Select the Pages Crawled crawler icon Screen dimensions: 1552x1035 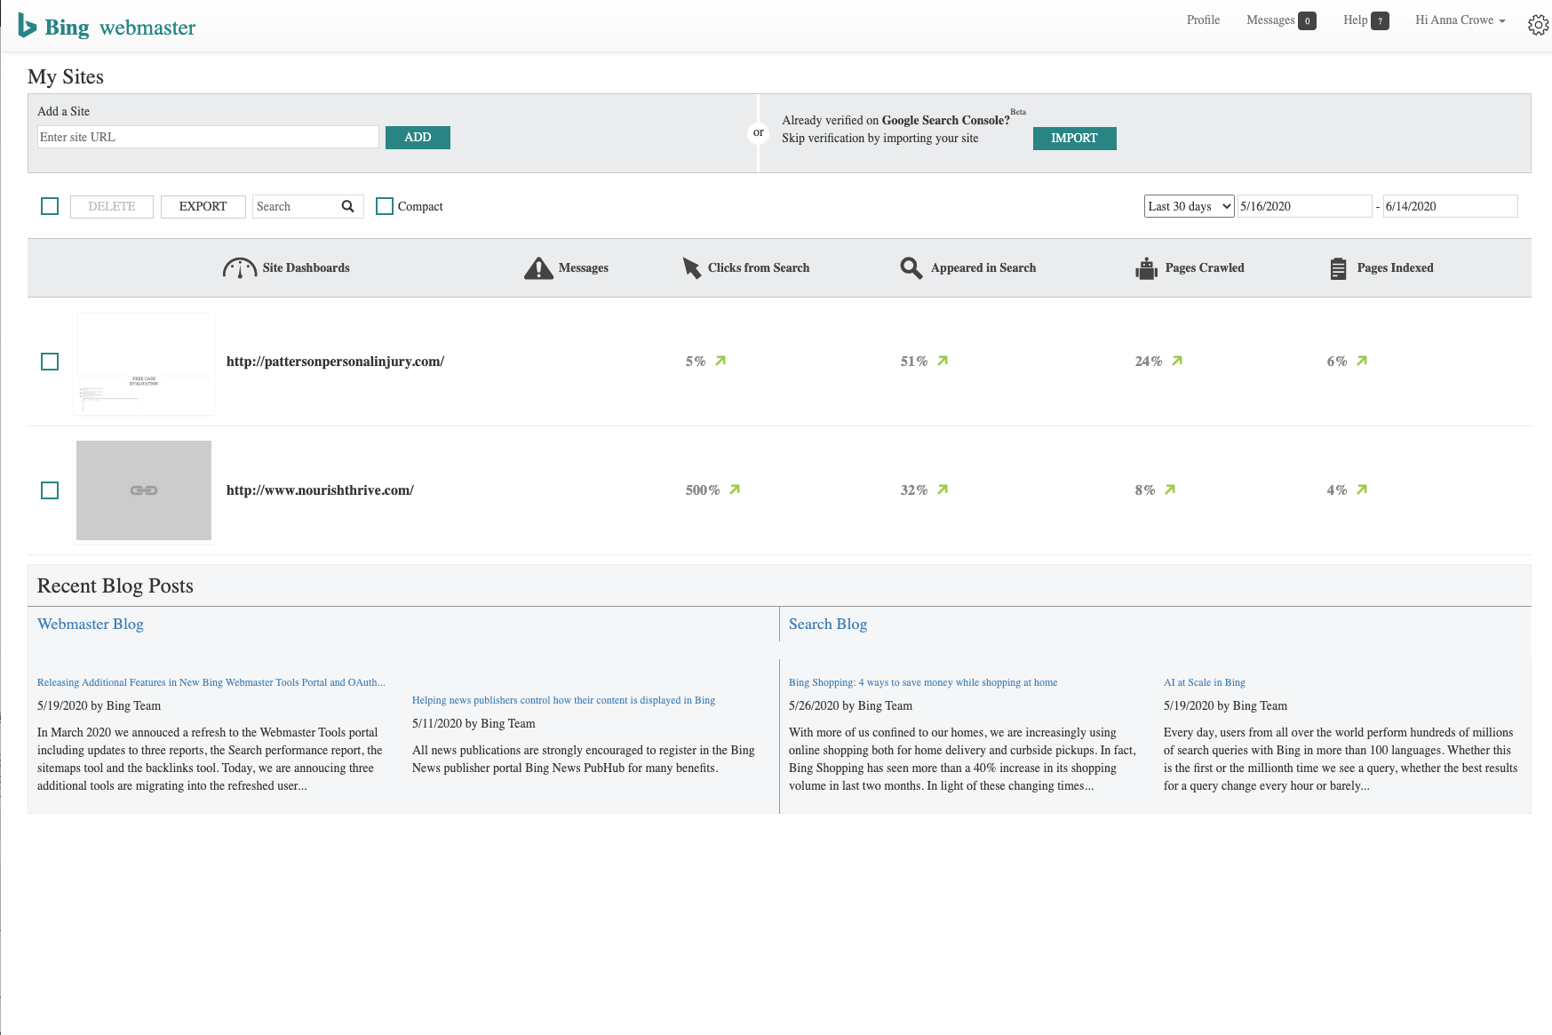point(1147,267)
